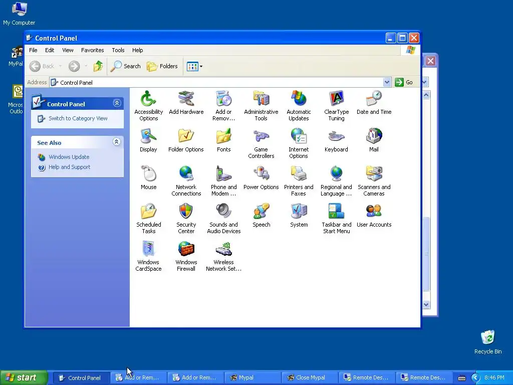Switch to Close Mypal taskbar button

tap(309, 377)
